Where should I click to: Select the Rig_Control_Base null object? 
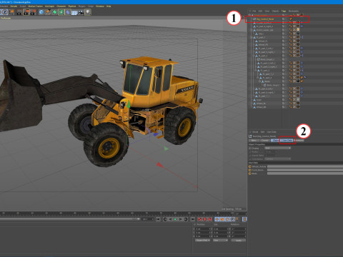pos(265,19)
